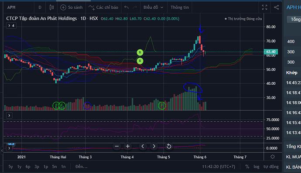Click the F marker near Tháng 5
Screen dimensions: 301x173
(162, 106)
